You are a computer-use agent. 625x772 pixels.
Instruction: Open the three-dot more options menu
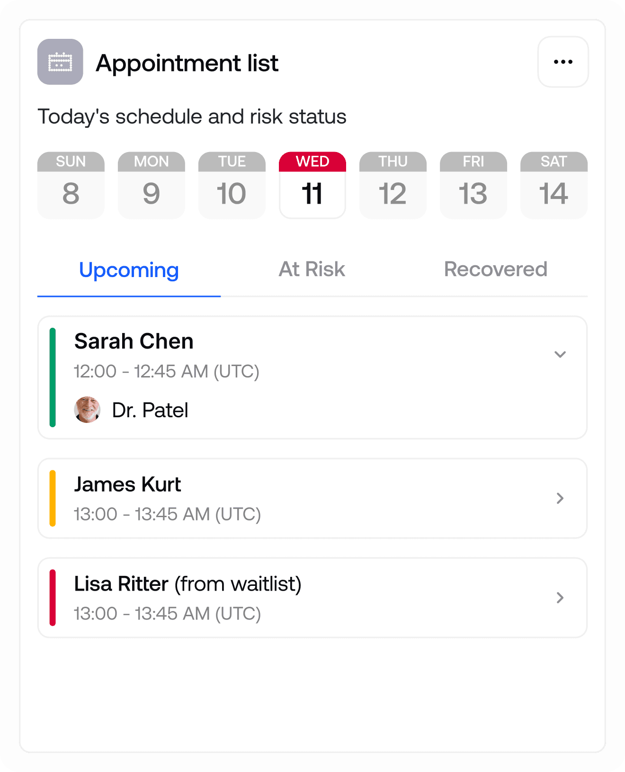[563, 62]
